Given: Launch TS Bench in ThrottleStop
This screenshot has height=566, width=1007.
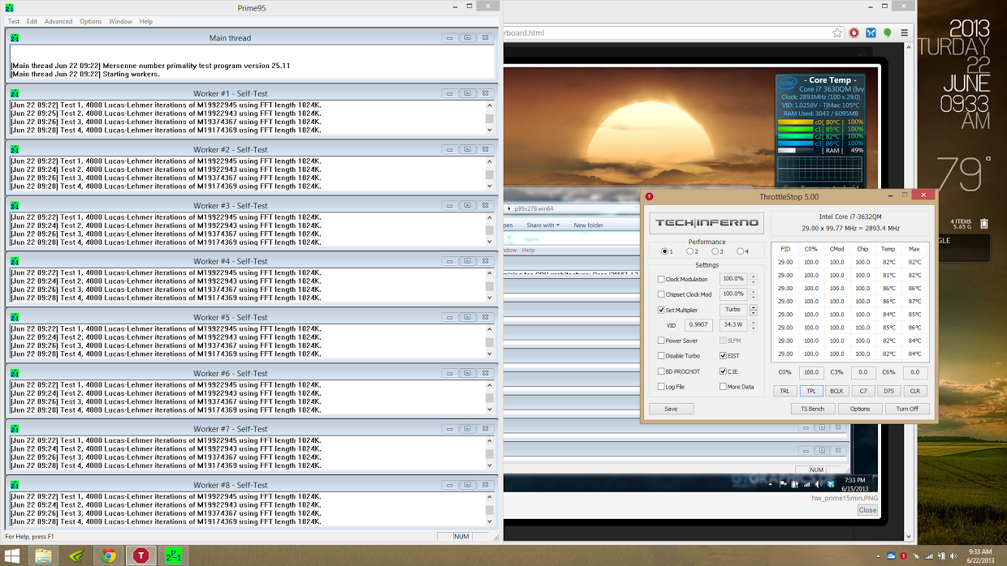Looking at the screenshot, I should pos(813,409).
